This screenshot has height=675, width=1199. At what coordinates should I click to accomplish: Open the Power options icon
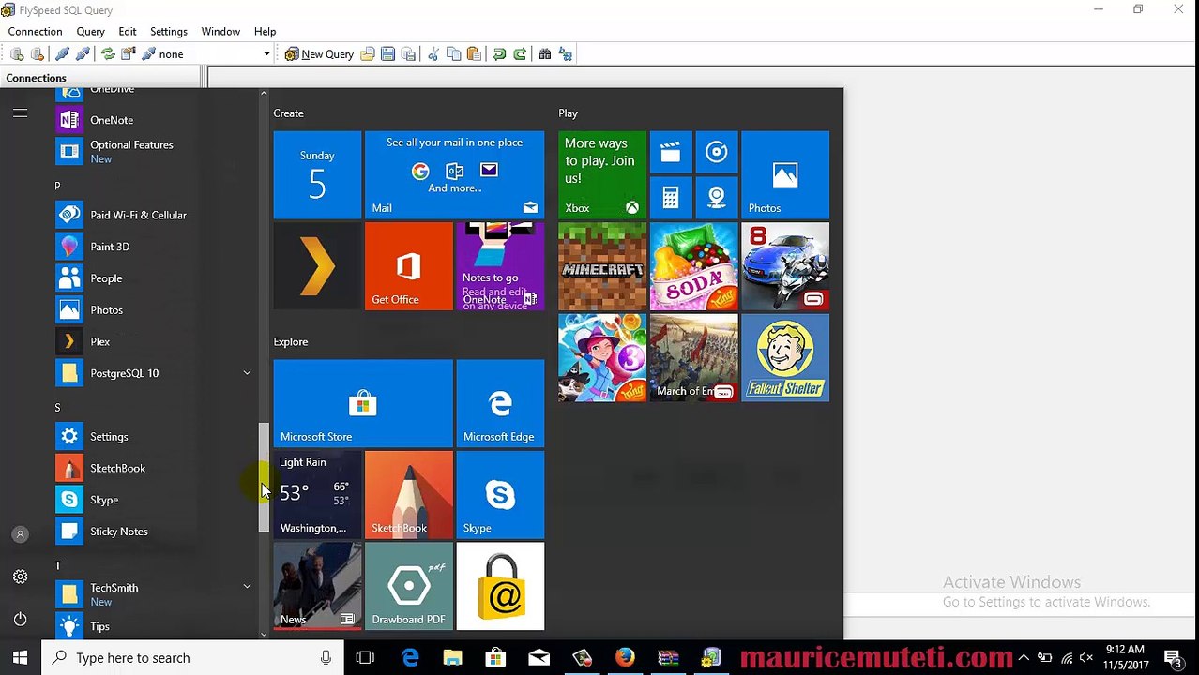[x=20, y=619]
